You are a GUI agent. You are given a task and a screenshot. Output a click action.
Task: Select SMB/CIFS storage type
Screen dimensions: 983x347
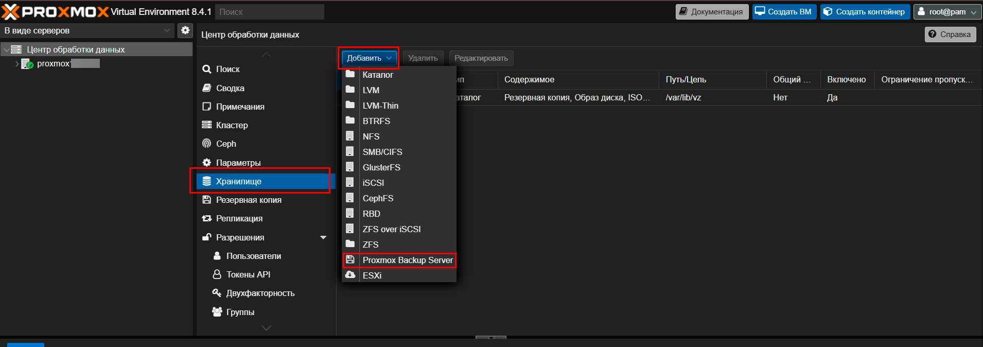399,152
